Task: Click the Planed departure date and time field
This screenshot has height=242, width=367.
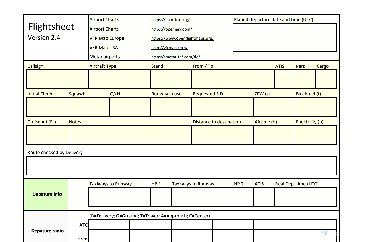Action: tap(285, 37)
